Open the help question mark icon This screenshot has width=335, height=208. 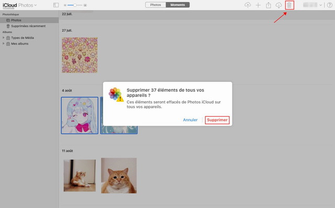[330, 5]
